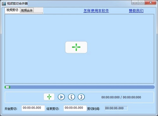
Task: Set cut end with right bracket button
Action: point(81,97)
